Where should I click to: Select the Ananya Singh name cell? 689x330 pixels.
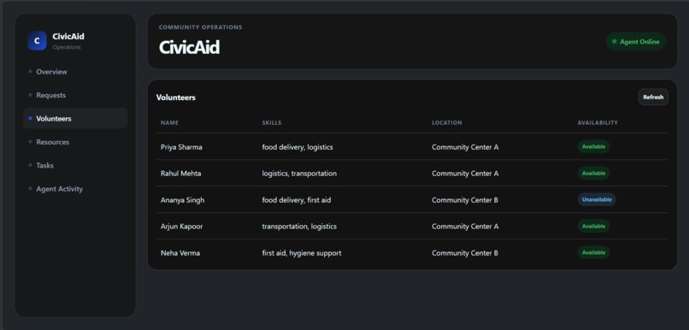[182, 200]
